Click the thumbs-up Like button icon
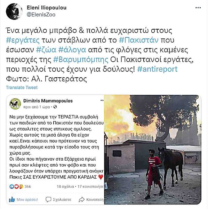This screenshot has height=209, width=215. (x=12, y=199)
